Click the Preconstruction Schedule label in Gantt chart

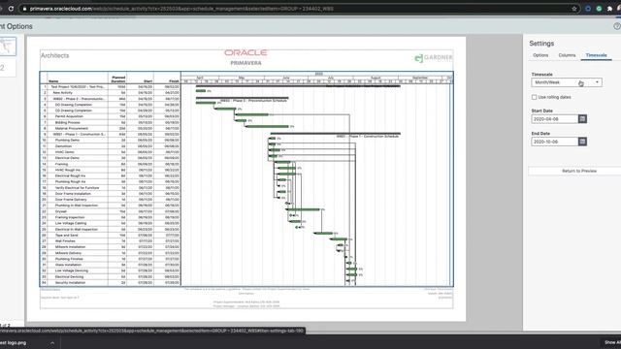253,101
